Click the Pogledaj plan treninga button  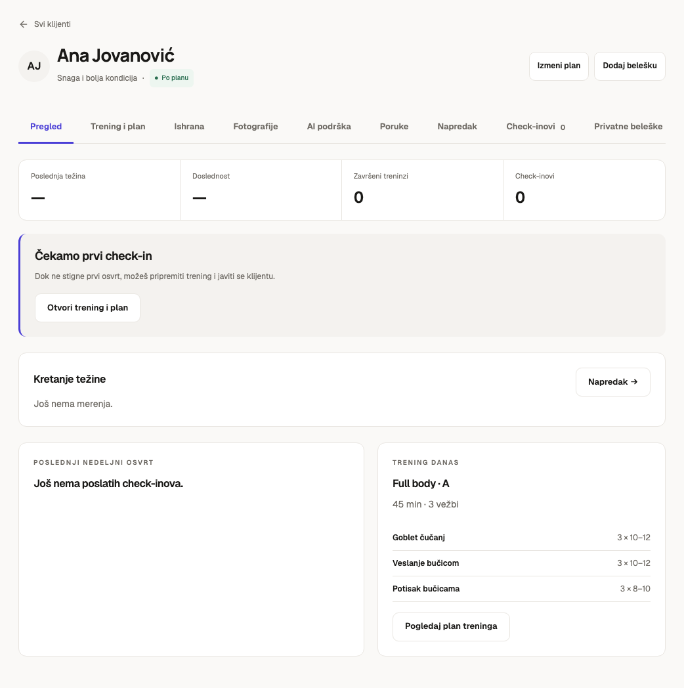coord(451,626)
